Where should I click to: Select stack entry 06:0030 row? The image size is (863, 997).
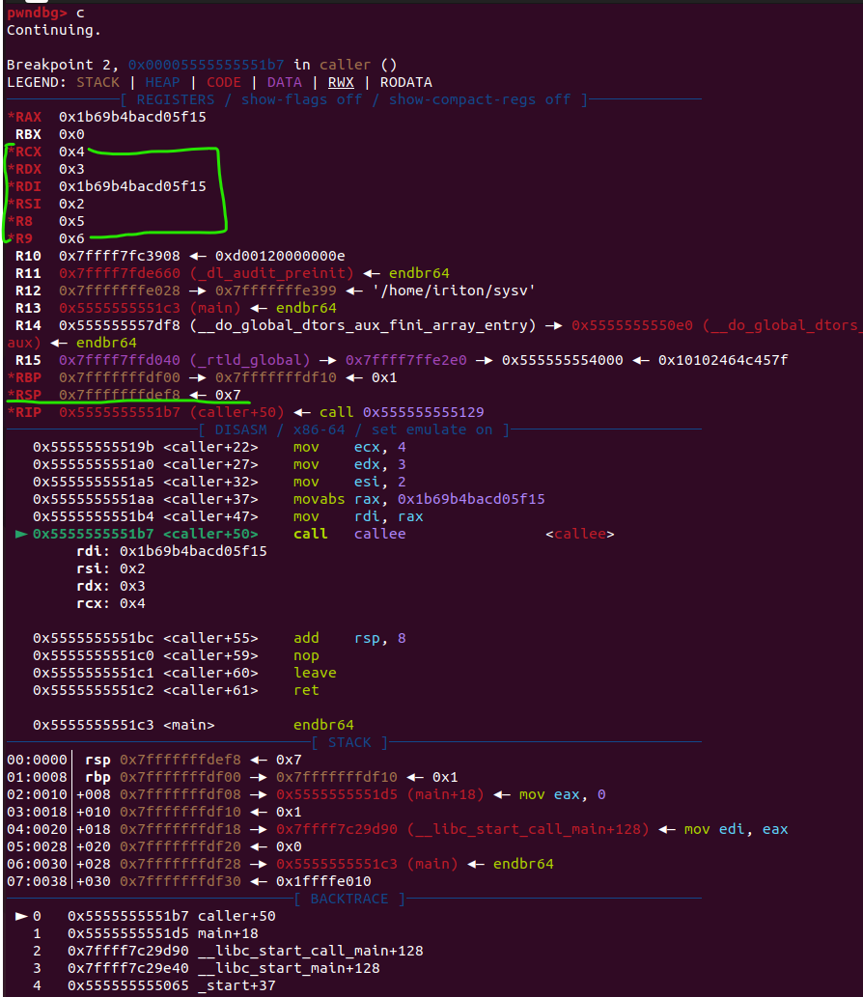click(280, 864)
